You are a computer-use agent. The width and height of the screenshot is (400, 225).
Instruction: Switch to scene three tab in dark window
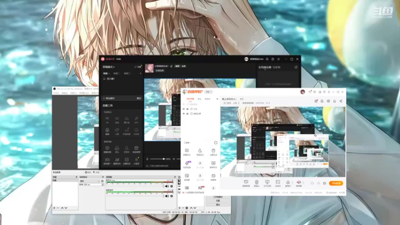click(127, 73)
